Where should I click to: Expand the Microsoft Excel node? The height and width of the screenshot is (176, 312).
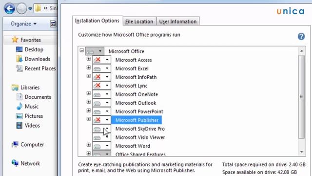click(x=89, y=67)
